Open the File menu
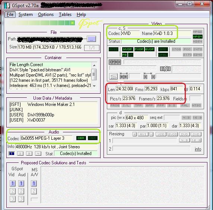This screenshot has width=213, height=210. click(10, 14)
